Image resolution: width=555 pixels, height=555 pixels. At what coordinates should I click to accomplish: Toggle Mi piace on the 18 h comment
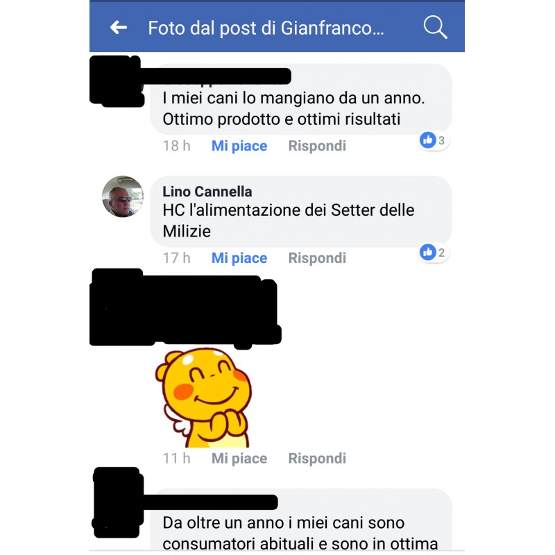(239, 146)
